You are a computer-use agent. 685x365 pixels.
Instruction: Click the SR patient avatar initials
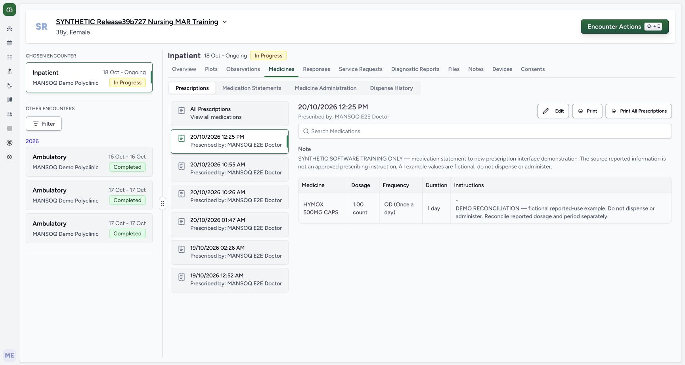click(x=42, y=27)
